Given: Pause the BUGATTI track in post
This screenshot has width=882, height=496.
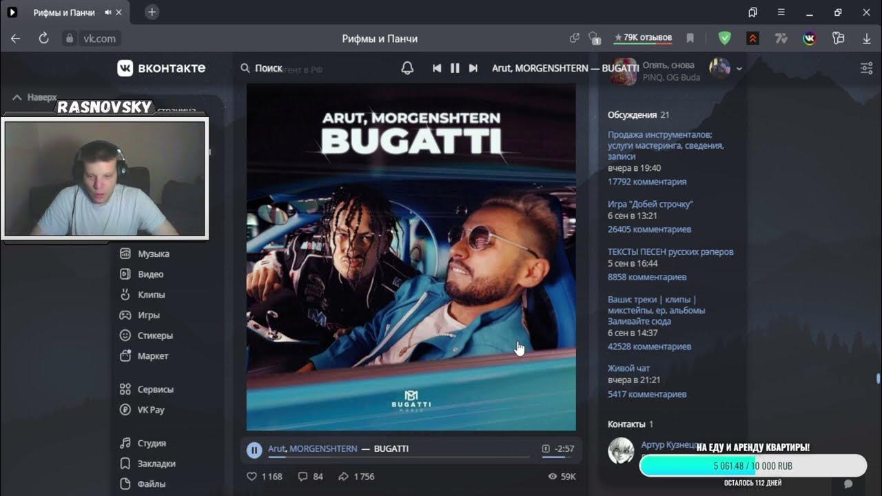Looking at the screenshot, I should [254, 450].
